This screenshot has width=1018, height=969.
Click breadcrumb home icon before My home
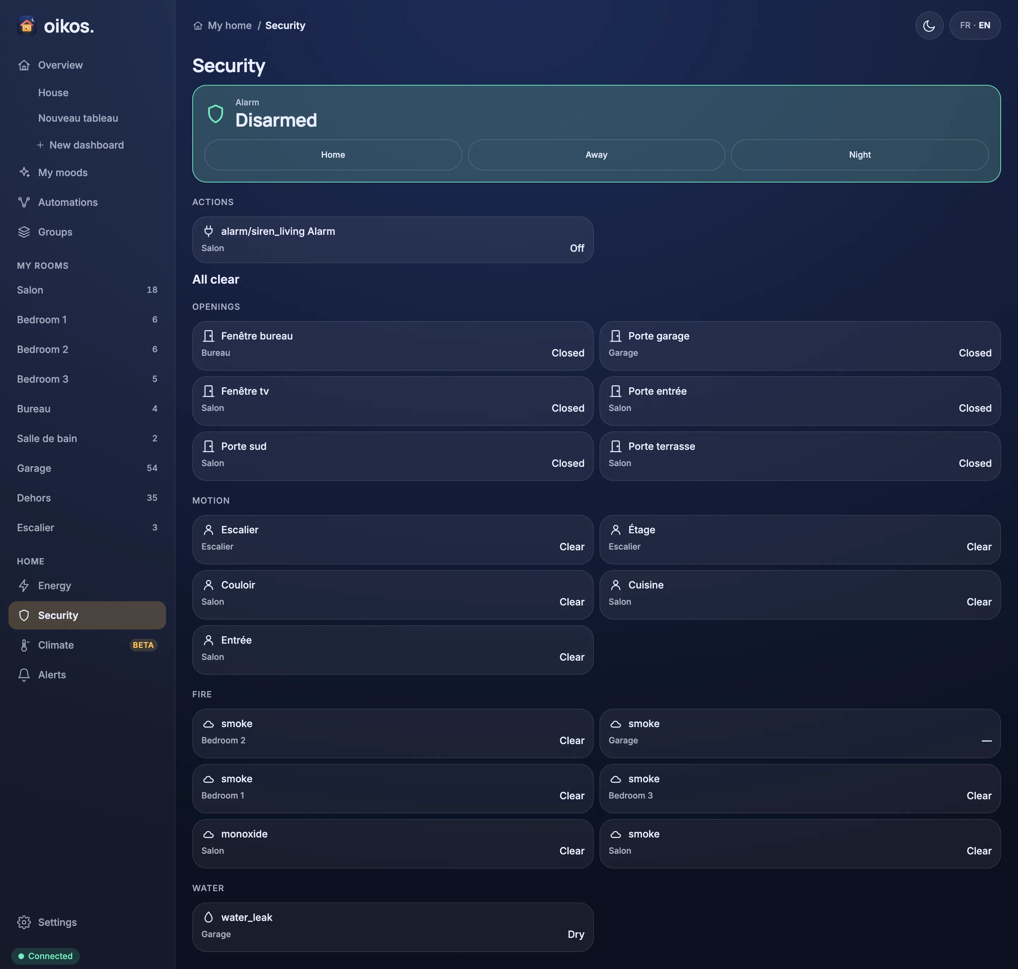point(198,25)
